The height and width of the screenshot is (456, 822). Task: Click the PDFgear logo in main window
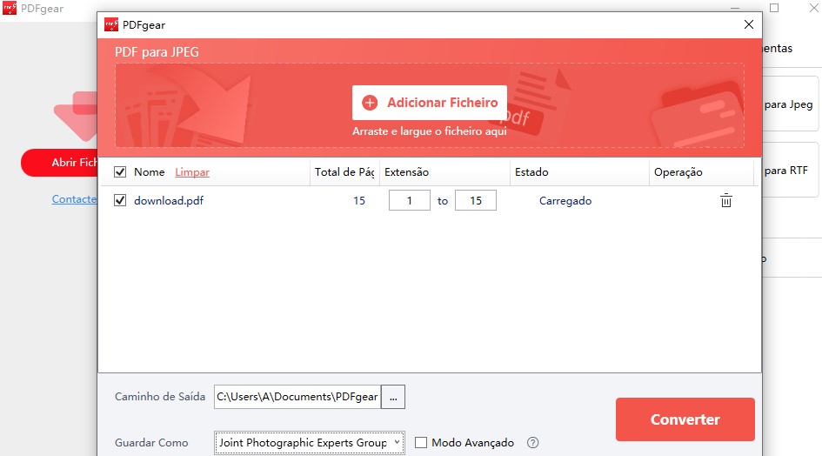coord(10,8)
